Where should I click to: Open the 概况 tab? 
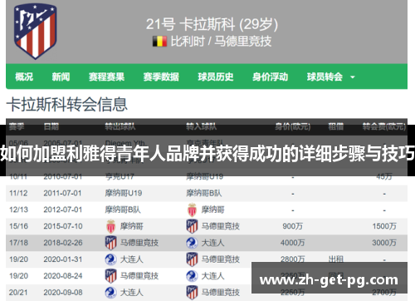coord(24,76)
